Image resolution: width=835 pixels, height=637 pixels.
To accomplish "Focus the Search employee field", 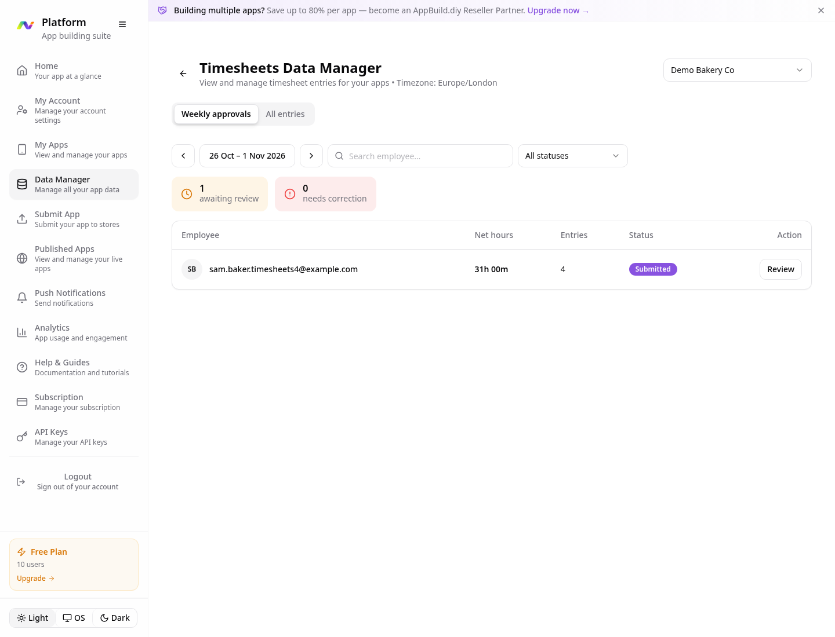I will click(420, 156).
